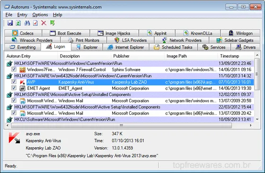Image resolution: width=265 pixels, height=173 pixels.
Task: Open the Options menu
Action: (40, 15)
